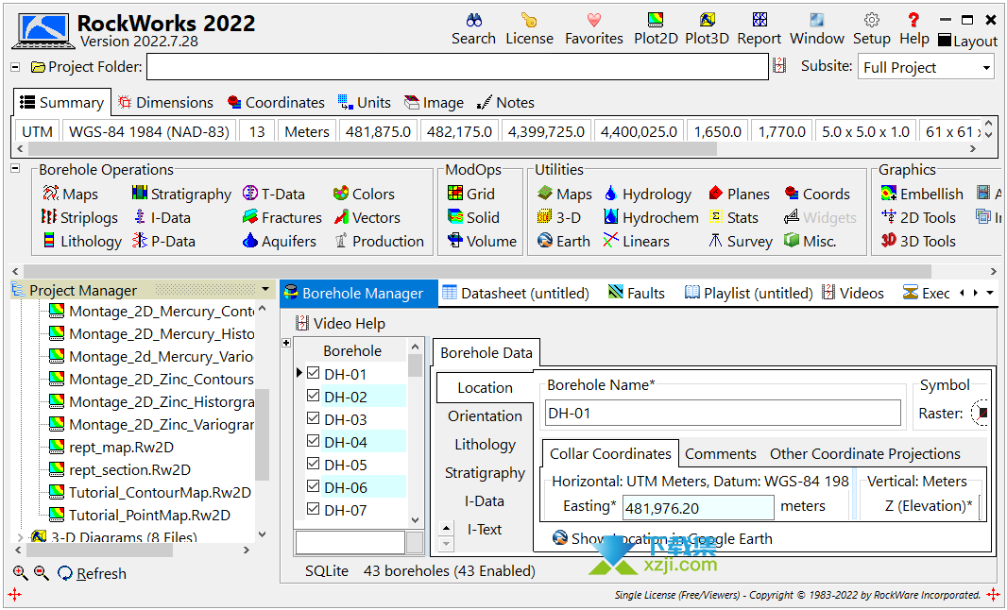This screenshot has width=1007, height=610.
Task: Open ModOps Solid menu
Action: 473,218
